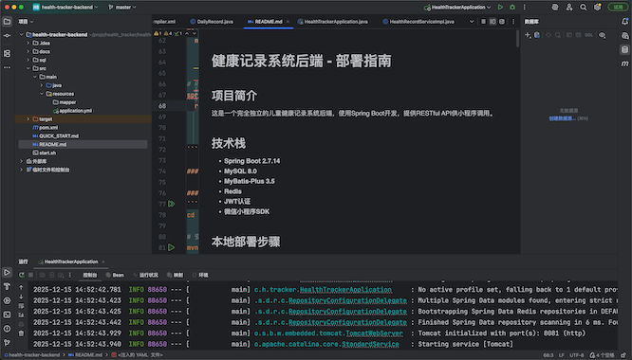Open the Project tool window folder icon
Screen dimensions: 632x360
pos(8,22)
